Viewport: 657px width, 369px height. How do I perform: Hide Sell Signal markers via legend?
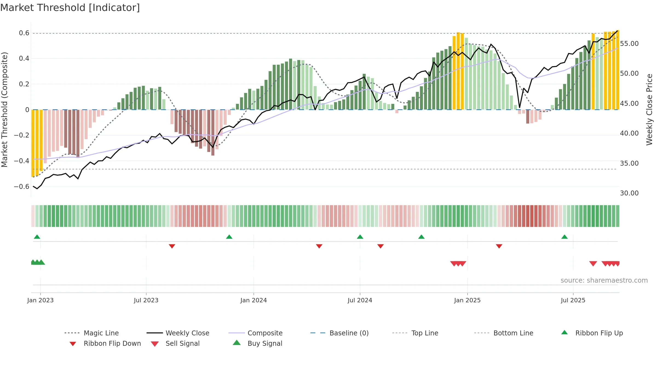click(x=175, y=344)
